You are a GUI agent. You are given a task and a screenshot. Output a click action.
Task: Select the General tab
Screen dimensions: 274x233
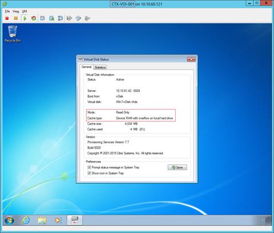click(87, 67)
